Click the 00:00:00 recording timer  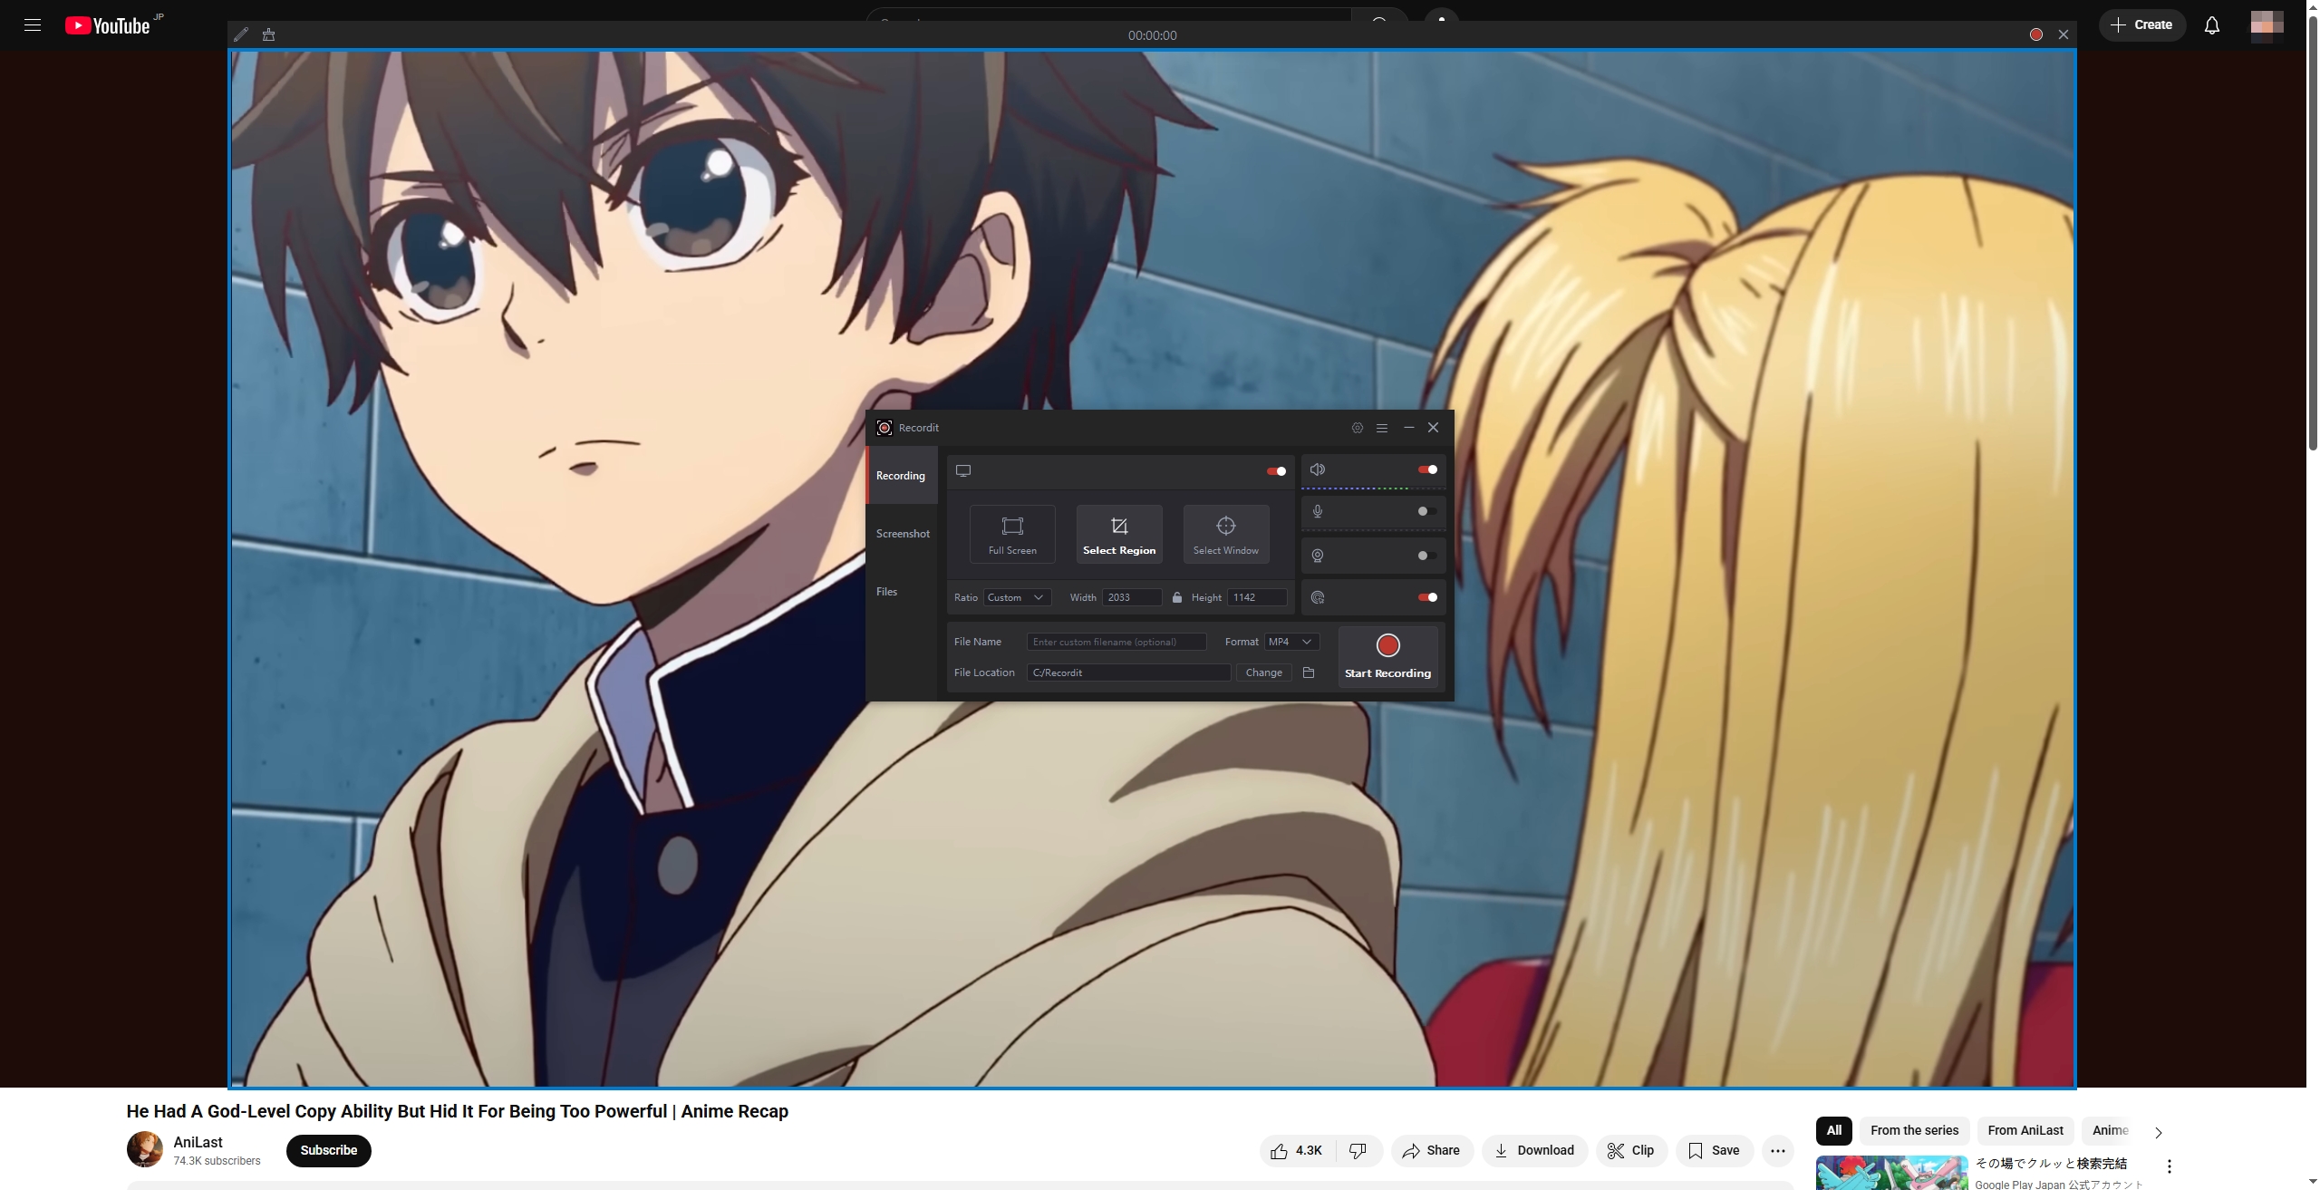(1152, 35)
